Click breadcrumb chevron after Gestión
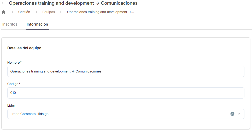The width and height of the screenshot is (252, 140). coord(36,12)
